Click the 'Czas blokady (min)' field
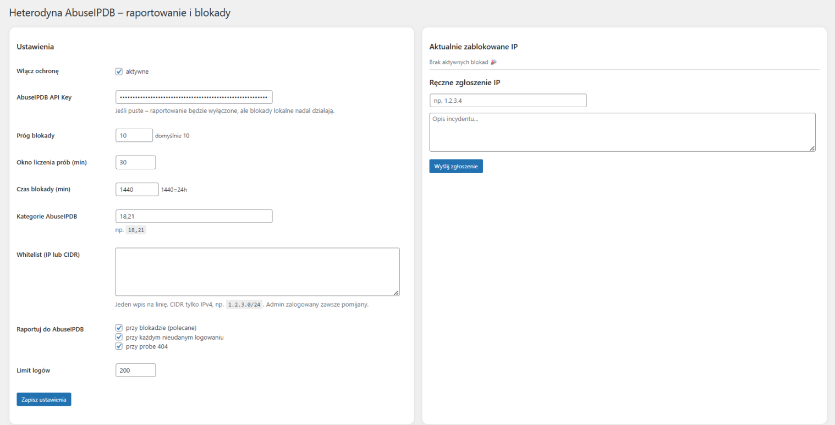Viewport: 835px width, 425px height. pyautogui.click(x=137, y=189)
